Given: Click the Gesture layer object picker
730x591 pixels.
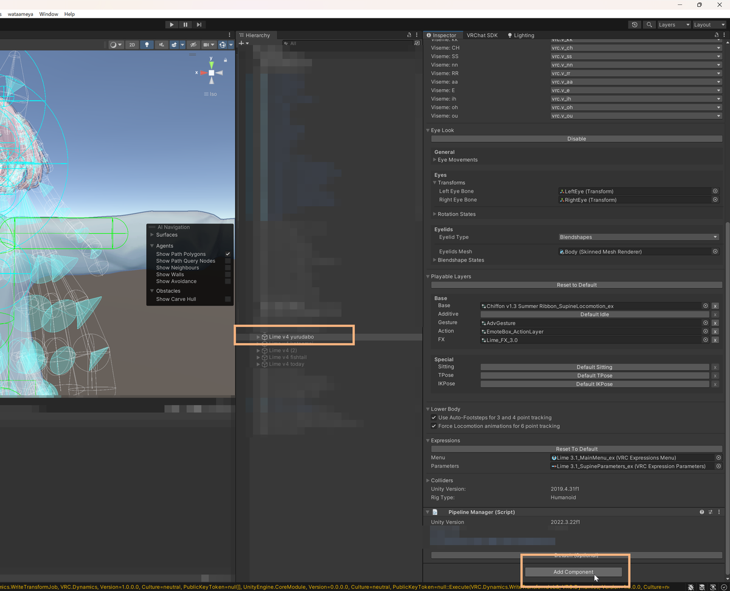Looking at the screenshot, I should click(706, 323).
